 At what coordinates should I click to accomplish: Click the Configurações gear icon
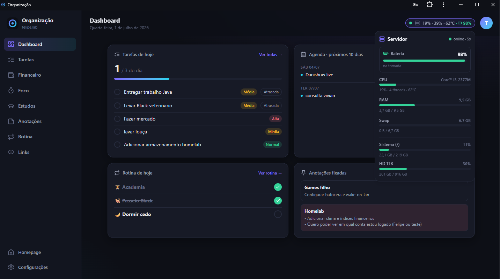click(x=11, y=267)
